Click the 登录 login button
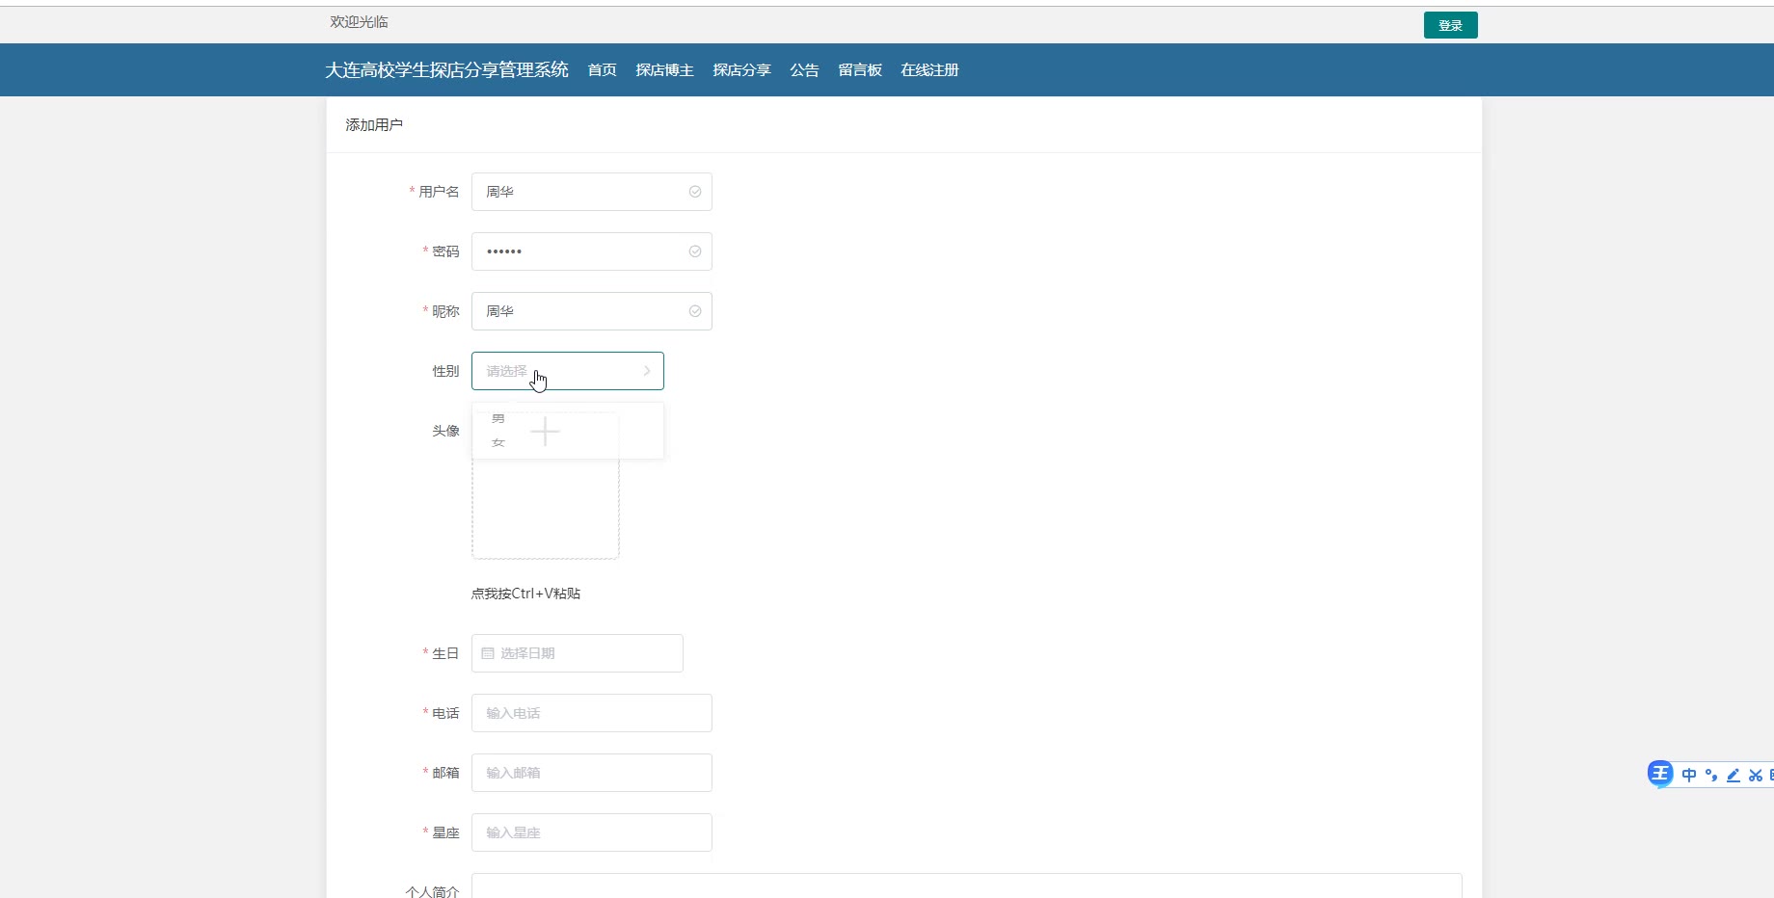Screen dimensions: 1774x898 pos(1450,25)
